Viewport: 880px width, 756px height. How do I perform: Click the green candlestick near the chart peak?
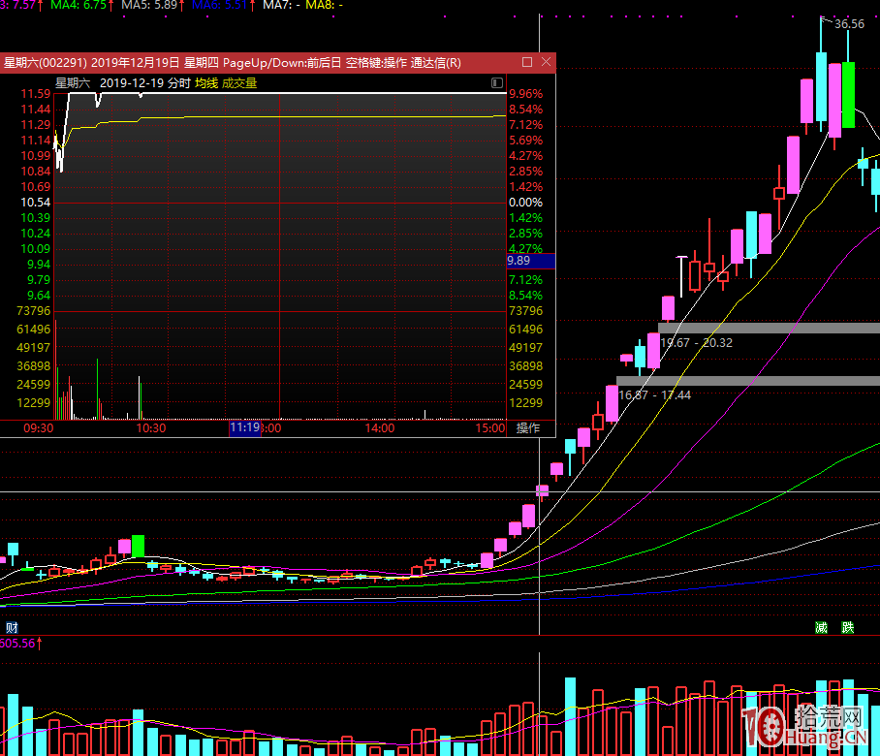[848, 94]
